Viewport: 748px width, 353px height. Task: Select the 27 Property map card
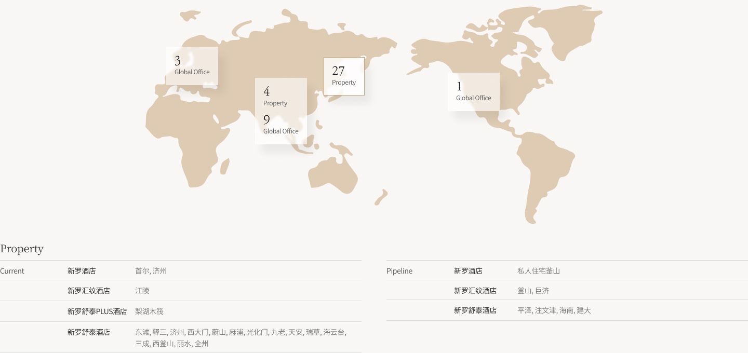(x=344, y=76)
